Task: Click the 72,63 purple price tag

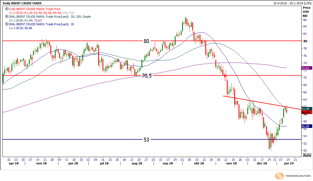Action: pos(306,68)
